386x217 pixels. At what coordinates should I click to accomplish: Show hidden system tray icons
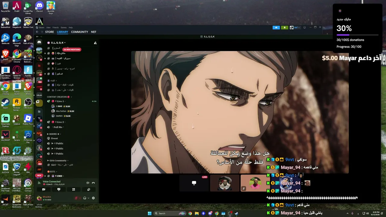347,213
